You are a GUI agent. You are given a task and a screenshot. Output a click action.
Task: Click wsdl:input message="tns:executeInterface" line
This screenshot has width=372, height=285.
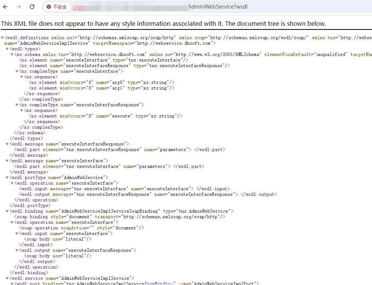[x=124, y=189]
